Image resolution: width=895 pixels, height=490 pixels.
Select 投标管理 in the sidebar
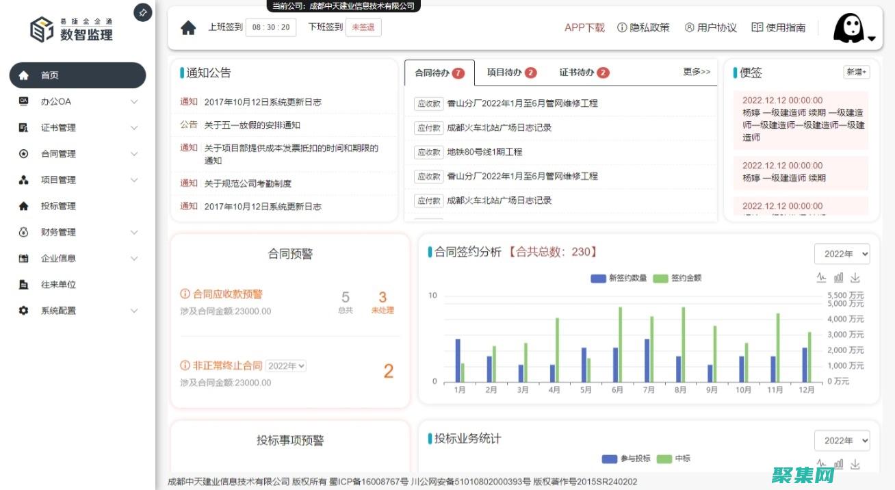point(77,206)
